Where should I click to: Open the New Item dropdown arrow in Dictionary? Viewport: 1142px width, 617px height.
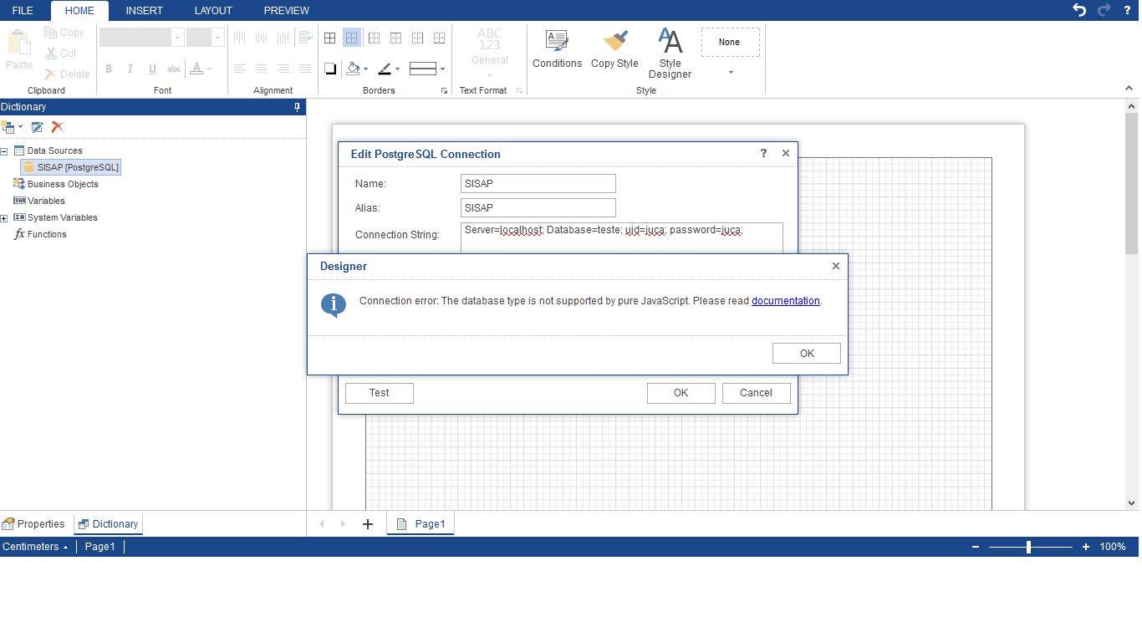pyautogui.click(x=20, y=127)
